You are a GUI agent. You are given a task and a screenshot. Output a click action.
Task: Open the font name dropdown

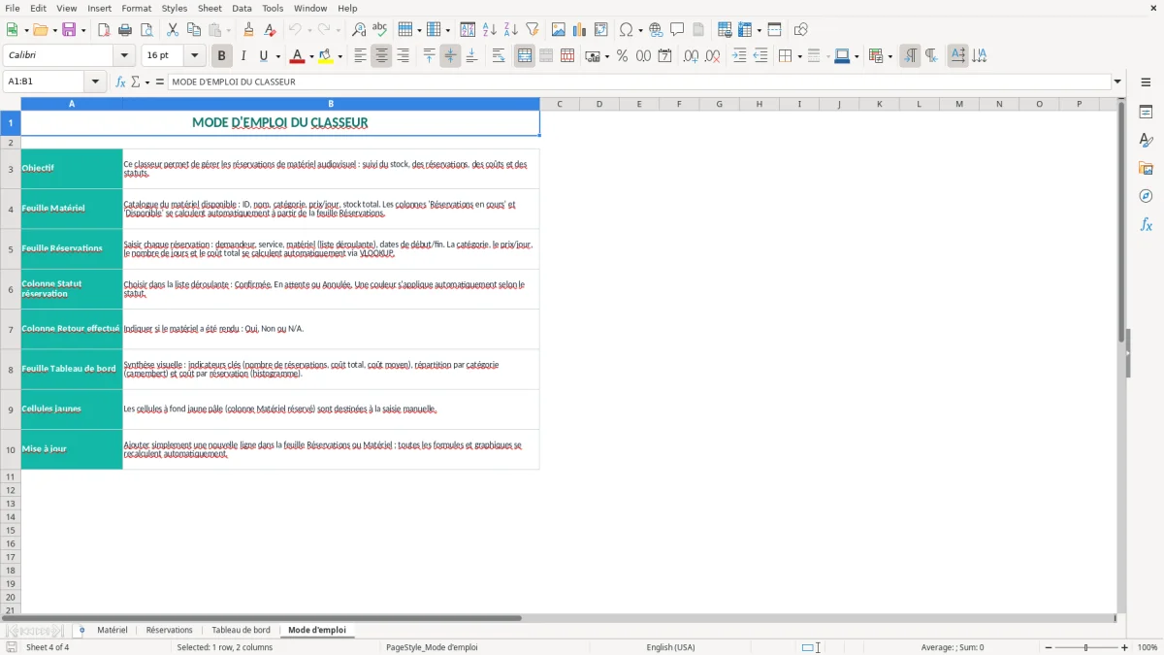click(124, 56)
